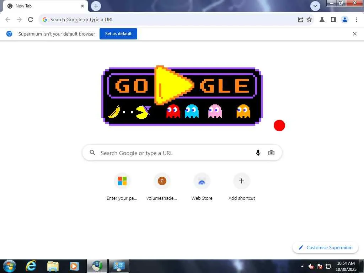Click the page search box
The height and width of the screenshot is (273, 364).
(182, 153)
